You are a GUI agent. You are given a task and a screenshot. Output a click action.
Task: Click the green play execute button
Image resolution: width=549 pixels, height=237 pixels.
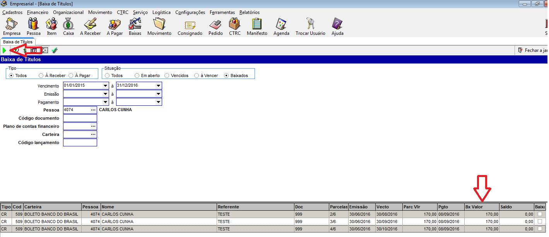(x=4, y=50)
